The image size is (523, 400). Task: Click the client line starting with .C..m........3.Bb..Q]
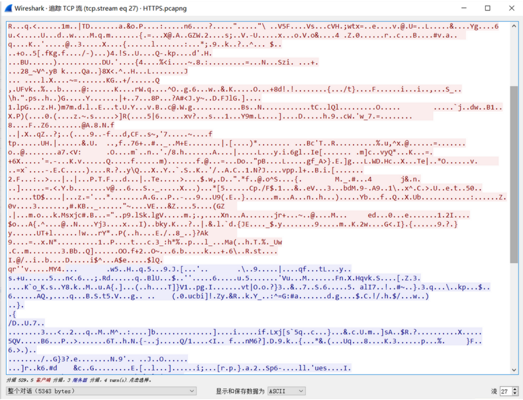tap(143, 251)
